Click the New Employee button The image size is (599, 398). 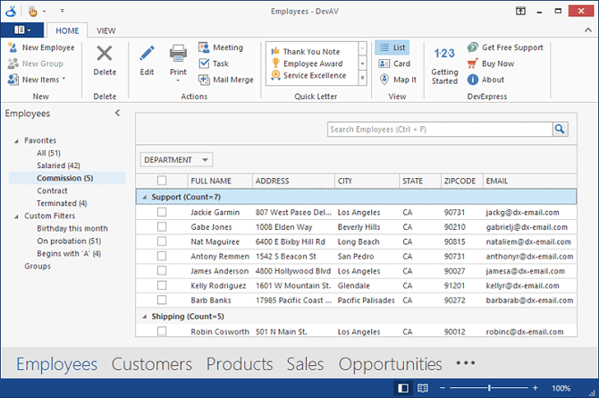coord(41,47)
